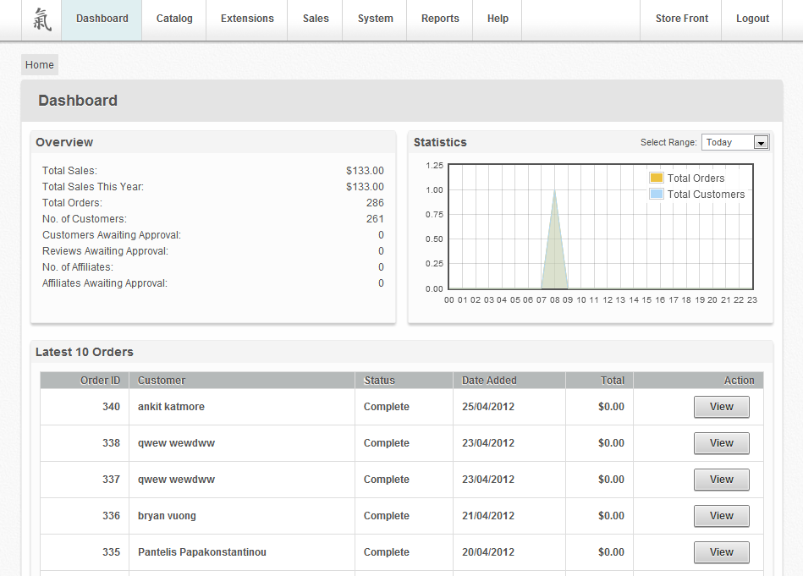View order 337 details
This screenshot has height=576, width=803.
[x=721, y=480]
